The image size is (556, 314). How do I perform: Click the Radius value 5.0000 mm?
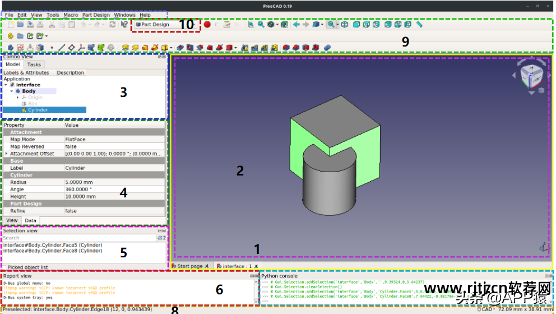[x=114, y=182]
